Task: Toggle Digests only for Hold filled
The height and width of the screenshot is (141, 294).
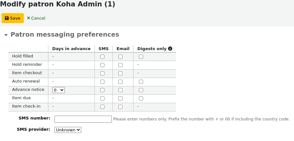Action: pyautogui.click(x=141, y=57)
